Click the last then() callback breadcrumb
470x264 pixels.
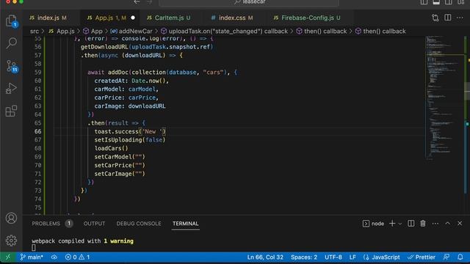tap(380, 31)
